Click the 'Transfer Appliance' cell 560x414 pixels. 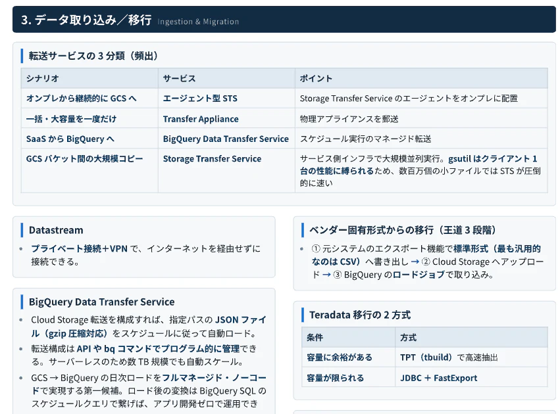point(226,119)
